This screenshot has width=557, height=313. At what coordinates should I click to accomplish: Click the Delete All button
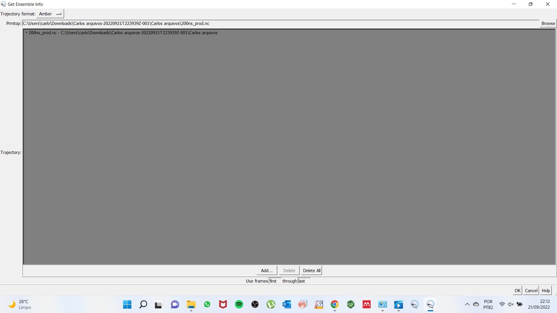point(312,270)
